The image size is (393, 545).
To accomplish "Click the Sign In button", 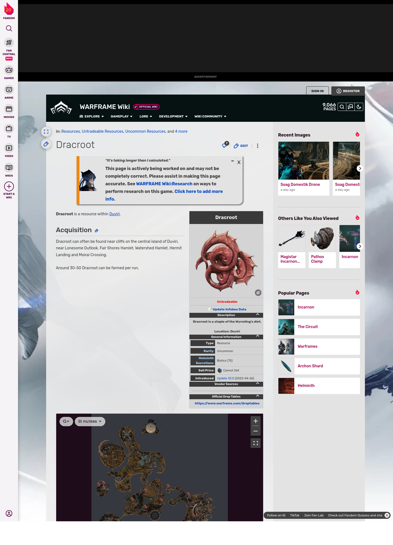I will [x=317, y=91].
